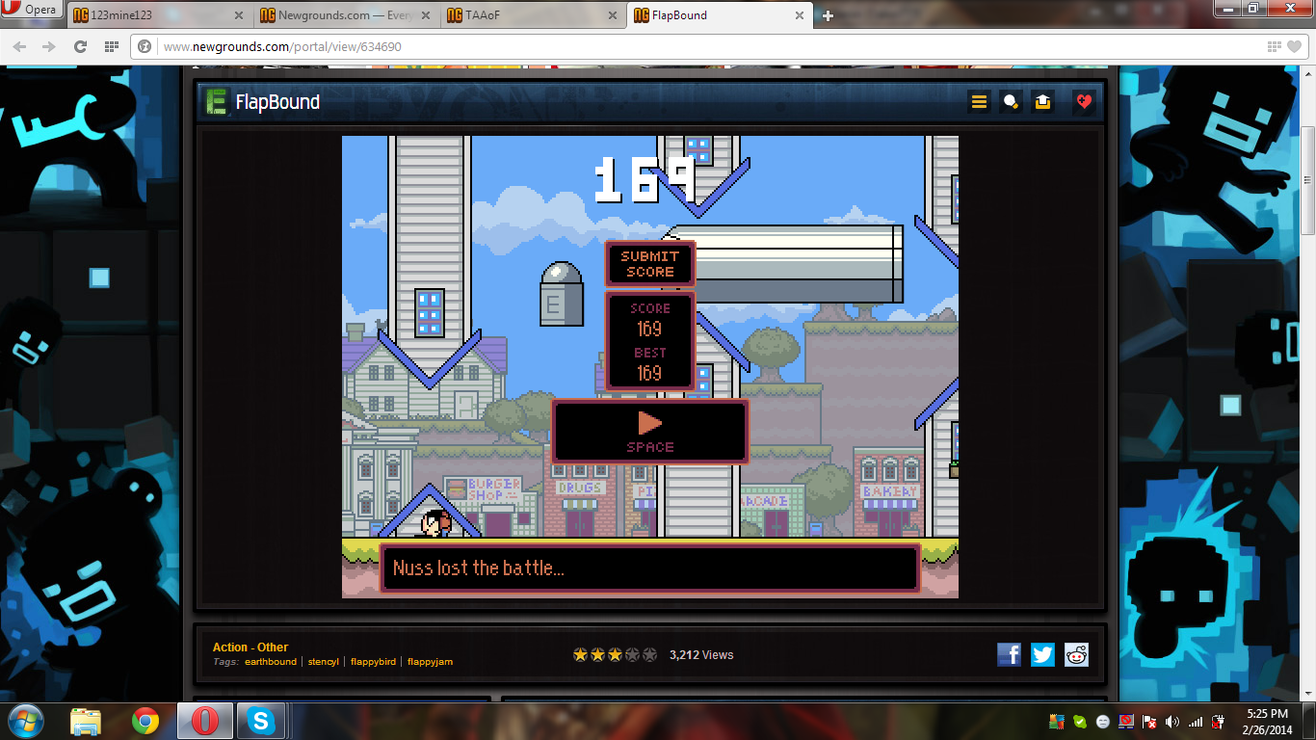The image size is (1316, 740).
Task: Click the star rating display
Action: click(615, 655)
